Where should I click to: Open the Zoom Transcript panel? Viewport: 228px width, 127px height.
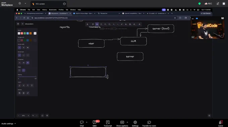[108, 124]
